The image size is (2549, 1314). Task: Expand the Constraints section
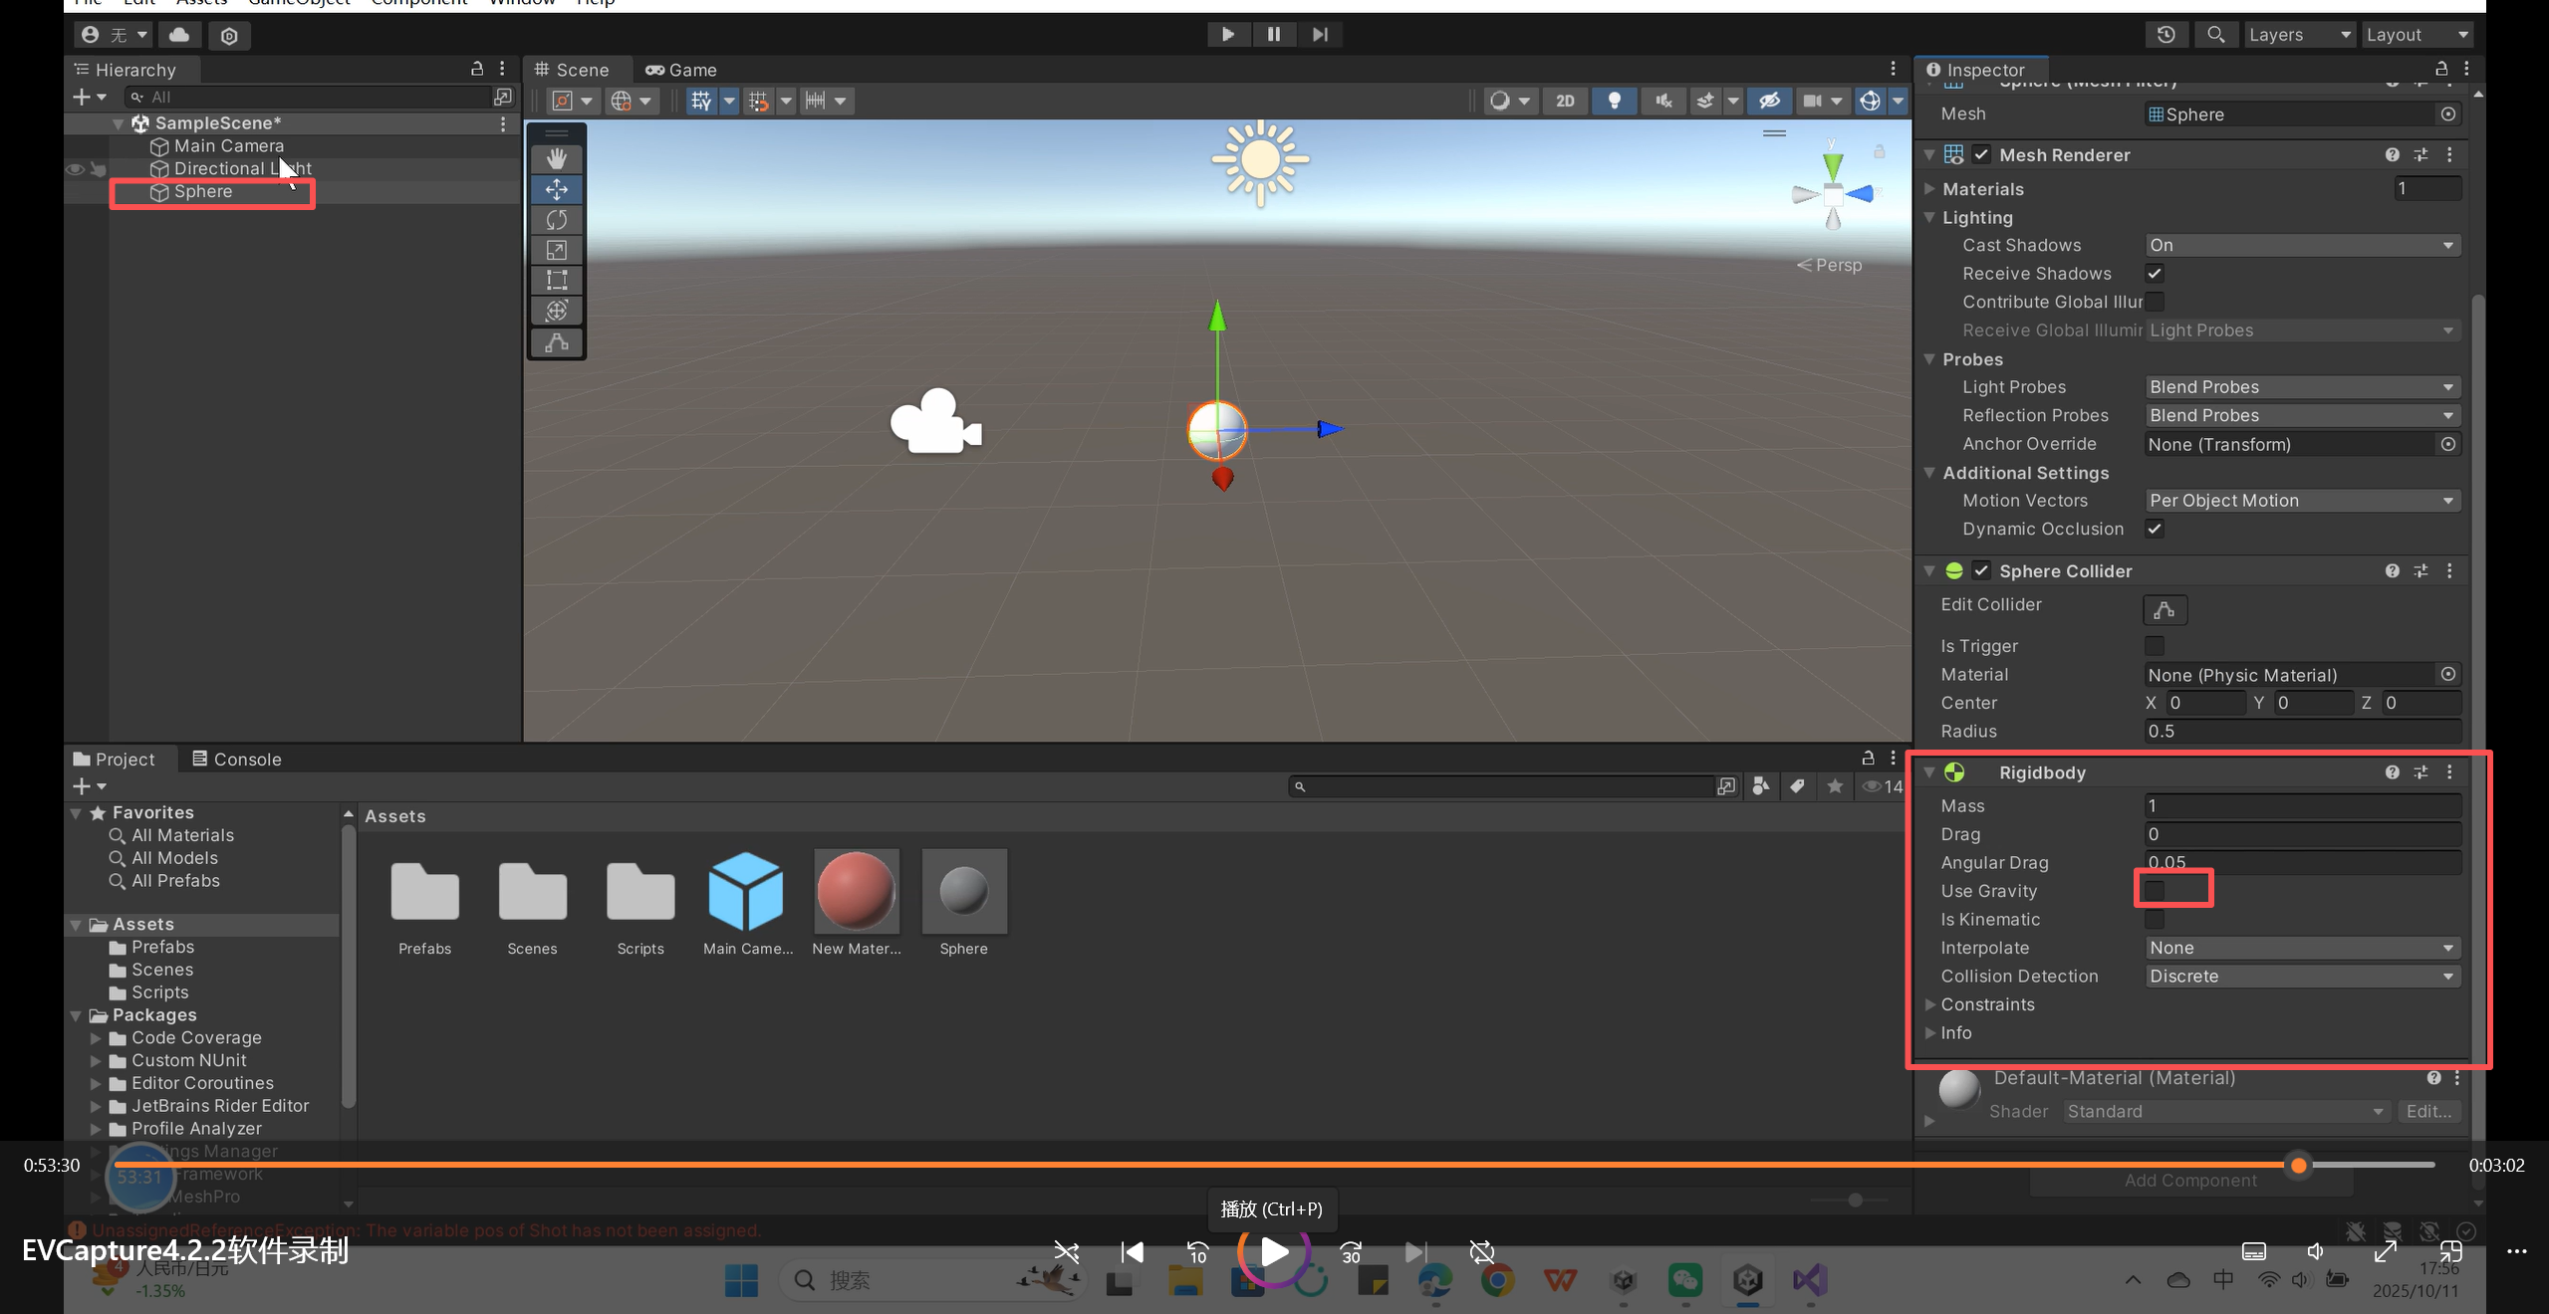tap(1930, 1004)
